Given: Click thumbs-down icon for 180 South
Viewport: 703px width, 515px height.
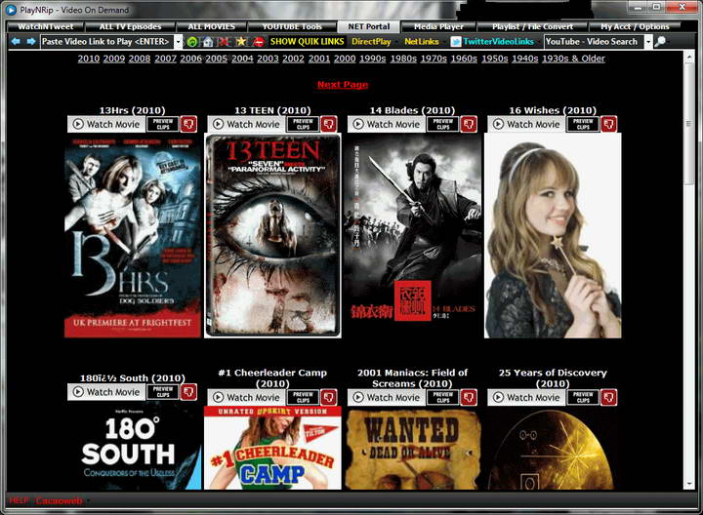Looking at the screenshot, I should 188,392.
